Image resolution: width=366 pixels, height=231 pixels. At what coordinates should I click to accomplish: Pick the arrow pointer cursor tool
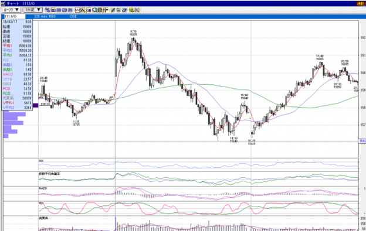(x=118, y=10)
